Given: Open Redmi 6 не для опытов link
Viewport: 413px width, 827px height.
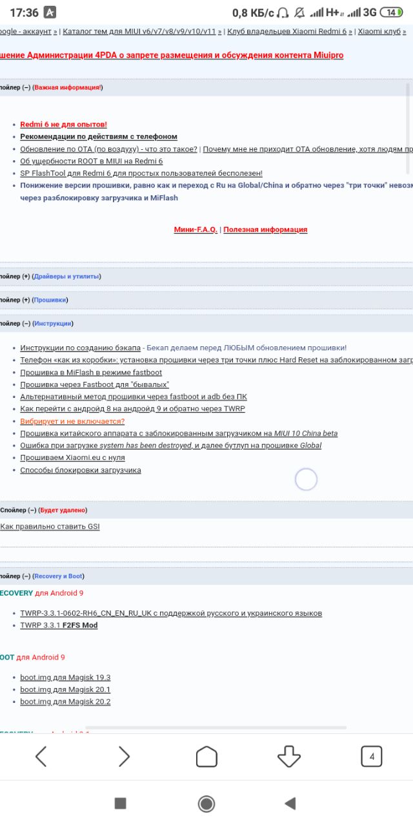Looking at the screenshot, I should [x=63, y=124].
